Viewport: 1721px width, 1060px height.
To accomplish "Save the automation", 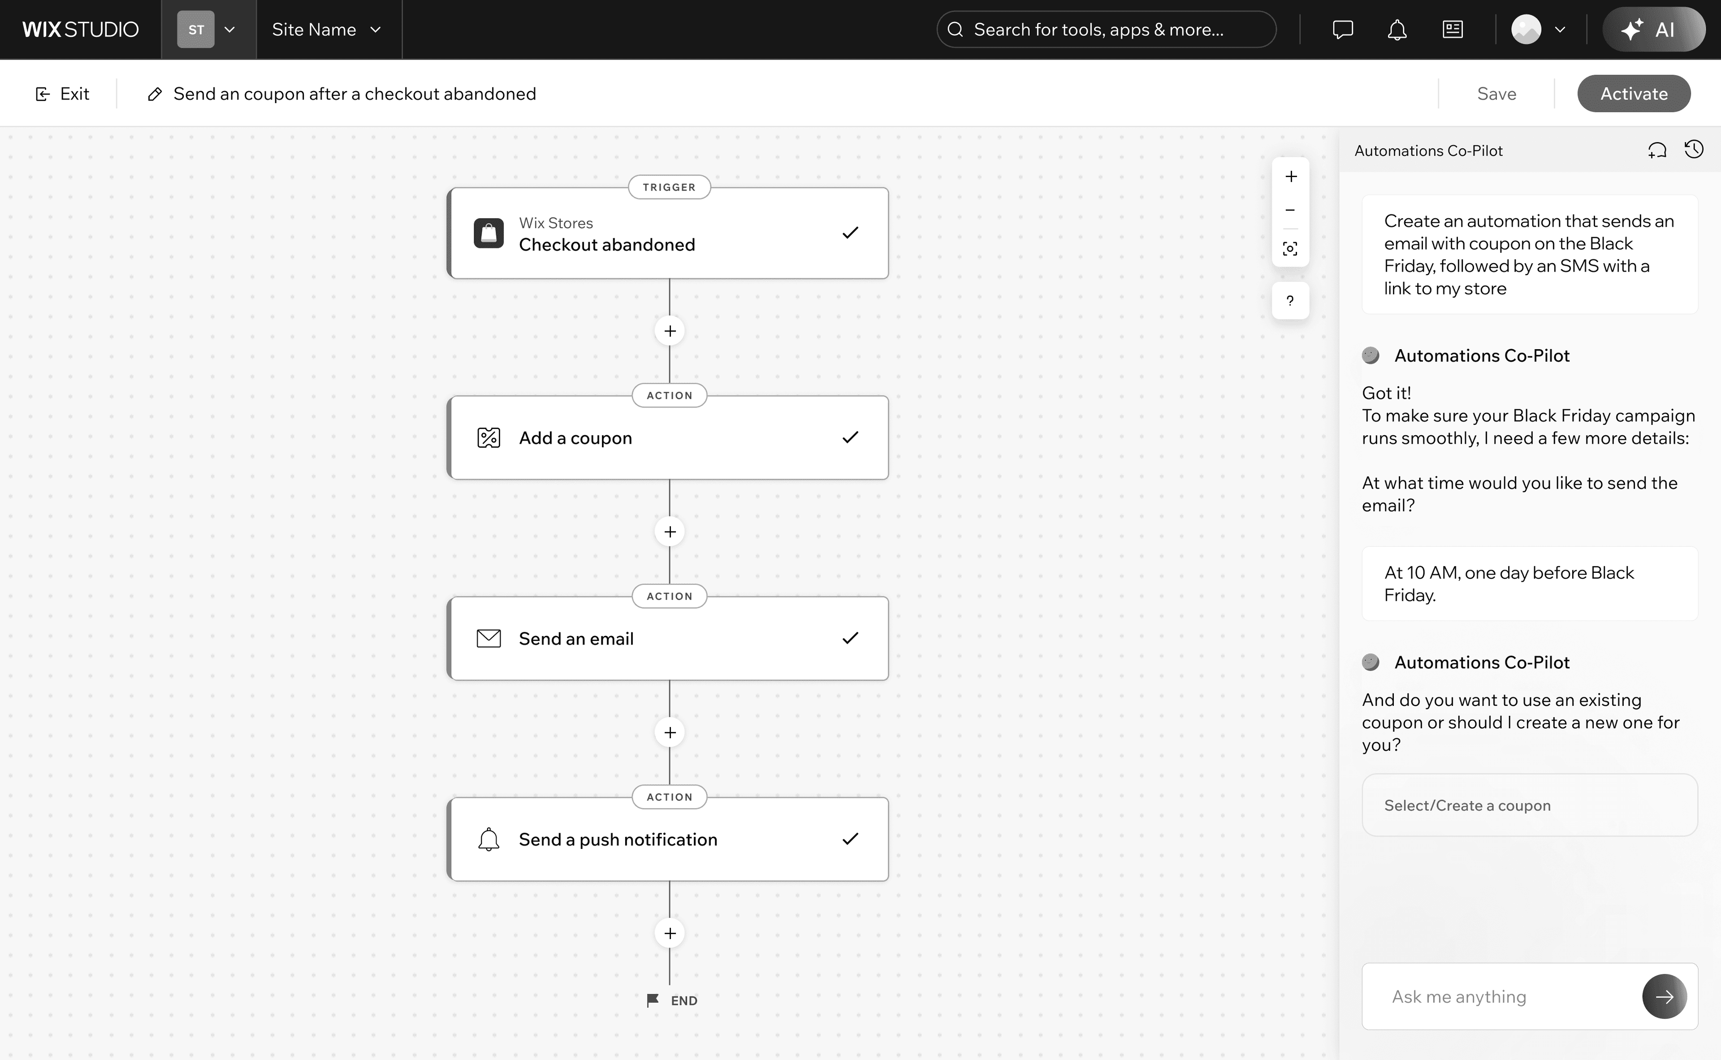I will click(1496, 93).
